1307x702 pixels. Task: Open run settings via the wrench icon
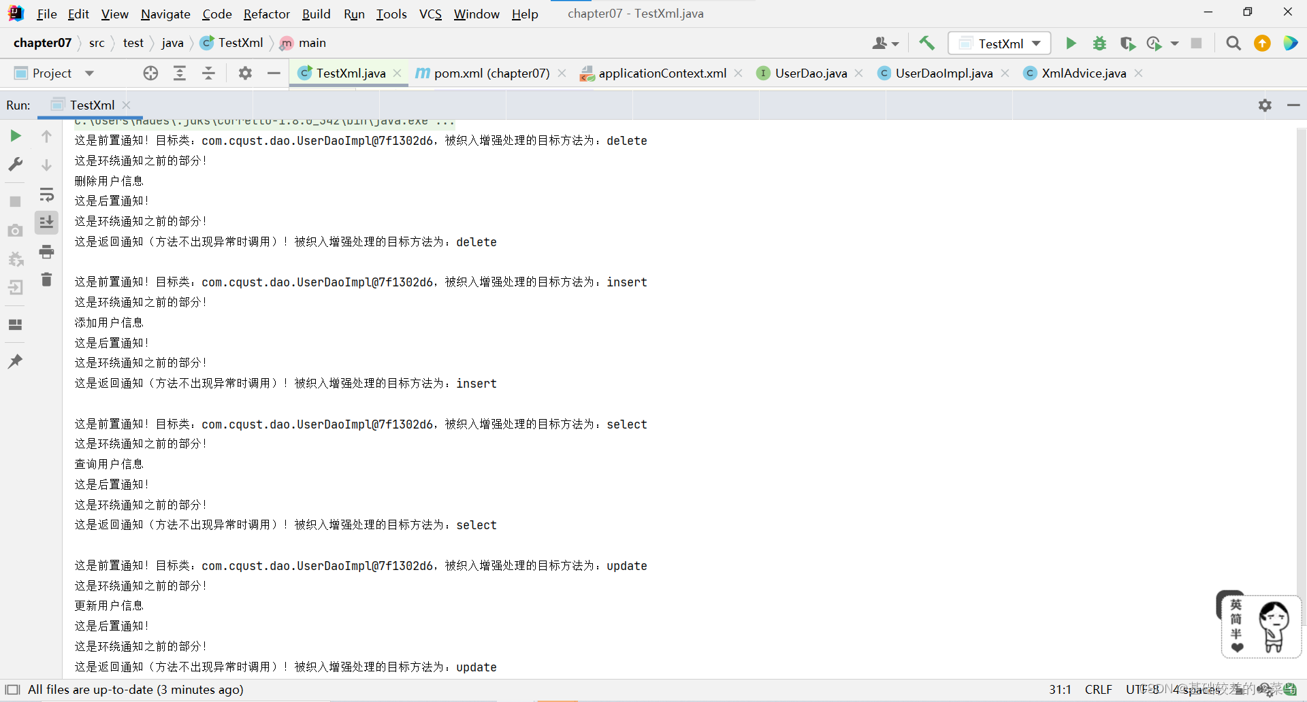coord(15,163)
